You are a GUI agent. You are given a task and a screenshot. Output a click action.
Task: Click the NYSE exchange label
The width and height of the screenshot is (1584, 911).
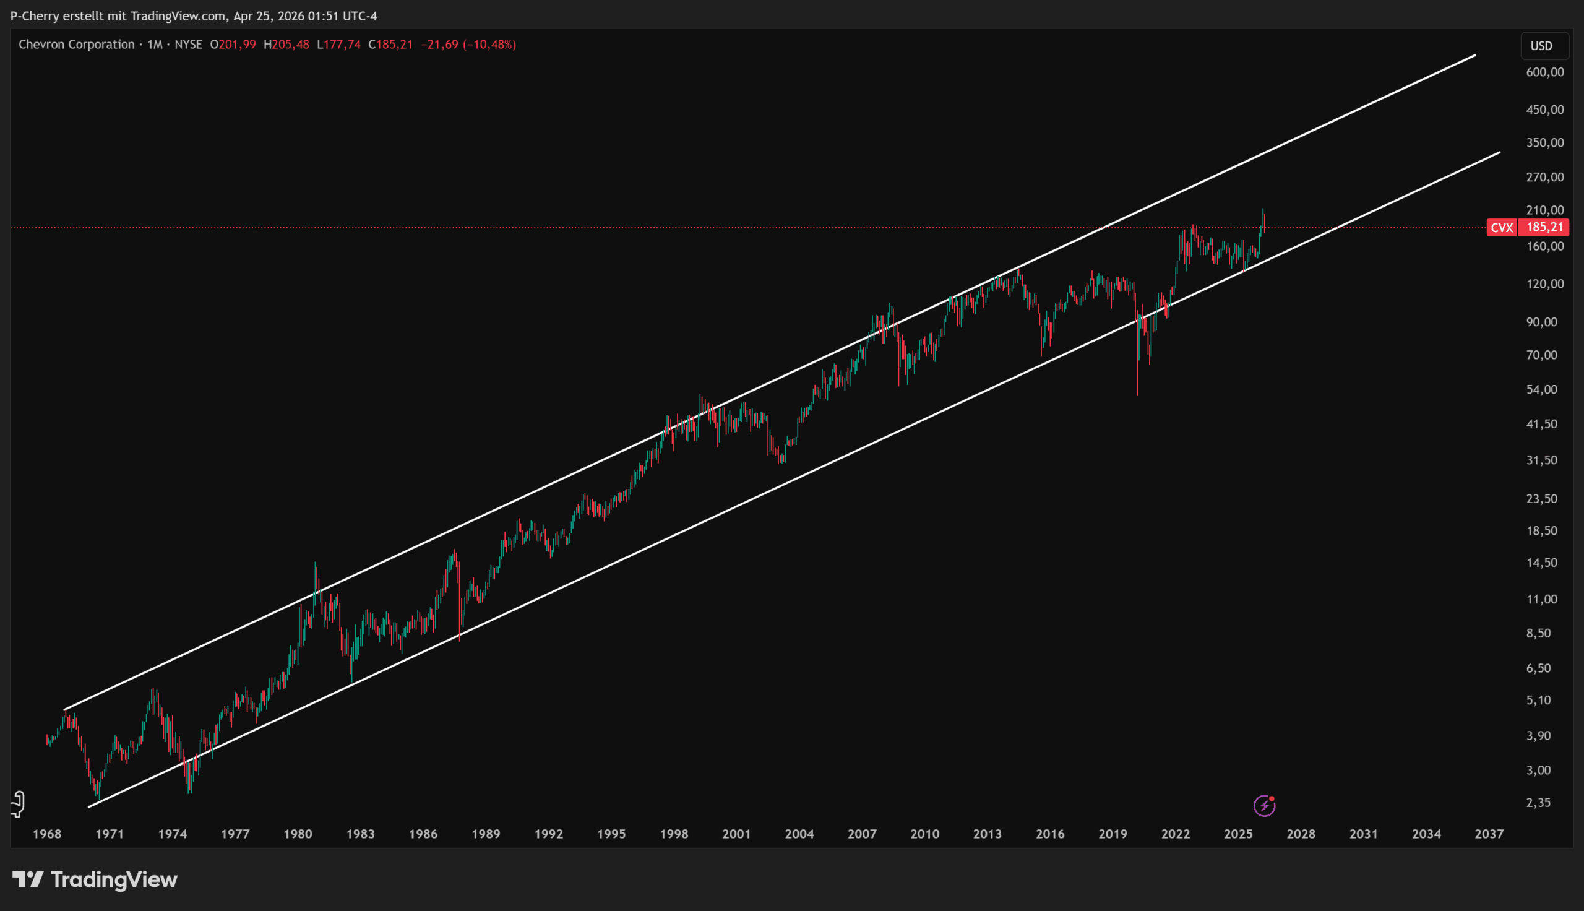click(x=188, y=45)
